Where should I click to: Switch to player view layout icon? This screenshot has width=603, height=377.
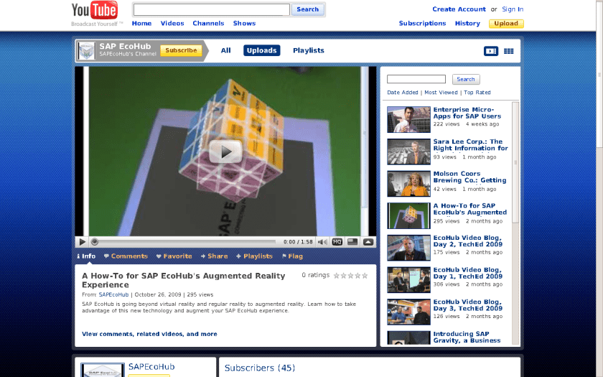pyautogui.click(x=491, y=51)
